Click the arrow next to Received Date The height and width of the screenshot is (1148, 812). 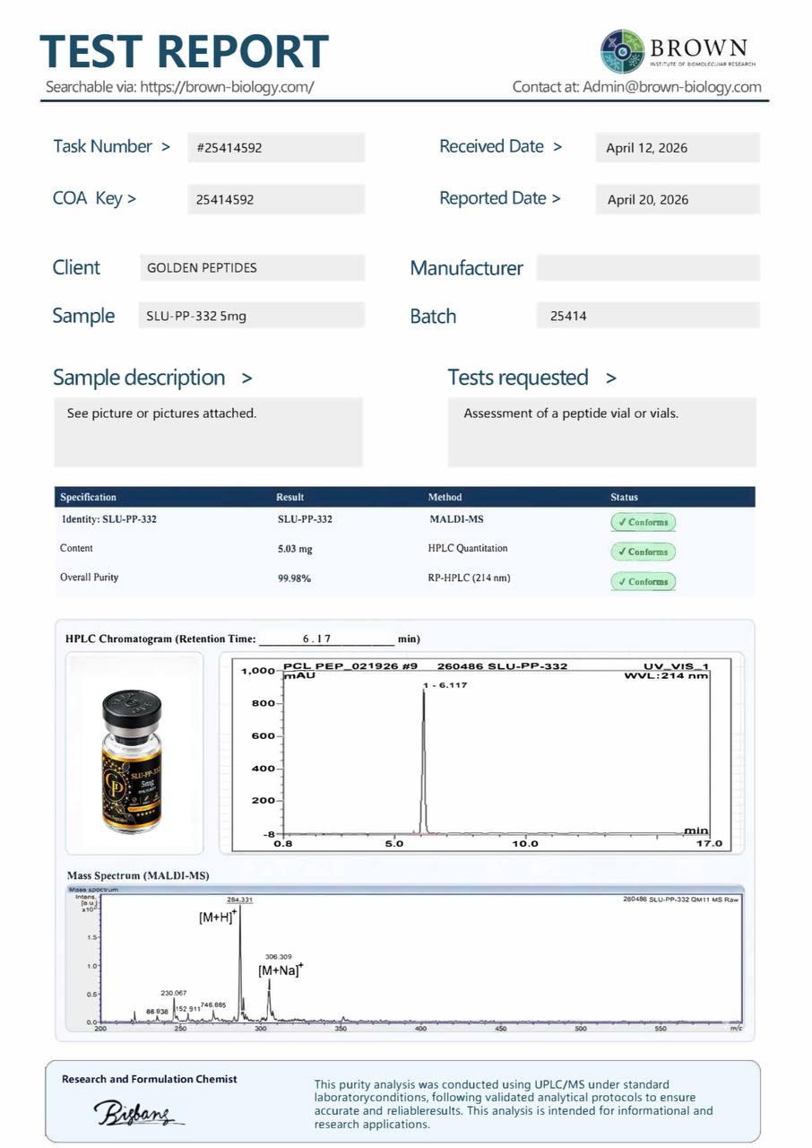(x=557, y=146)
